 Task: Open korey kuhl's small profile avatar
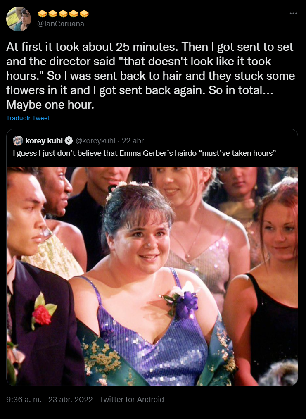click(x=18, y=140)
